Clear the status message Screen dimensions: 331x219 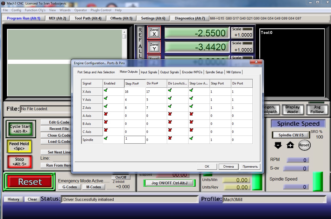coord(32,199)
